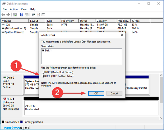Uncheck the Disk 1 checkbox
The width and height of the screenshot is (164, 130).
click(43, 51)
